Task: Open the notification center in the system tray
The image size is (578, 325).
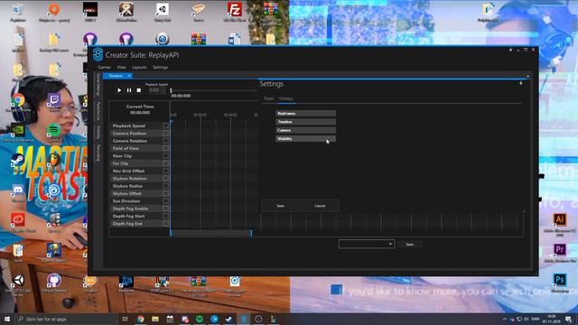Action: pos(568,319)
